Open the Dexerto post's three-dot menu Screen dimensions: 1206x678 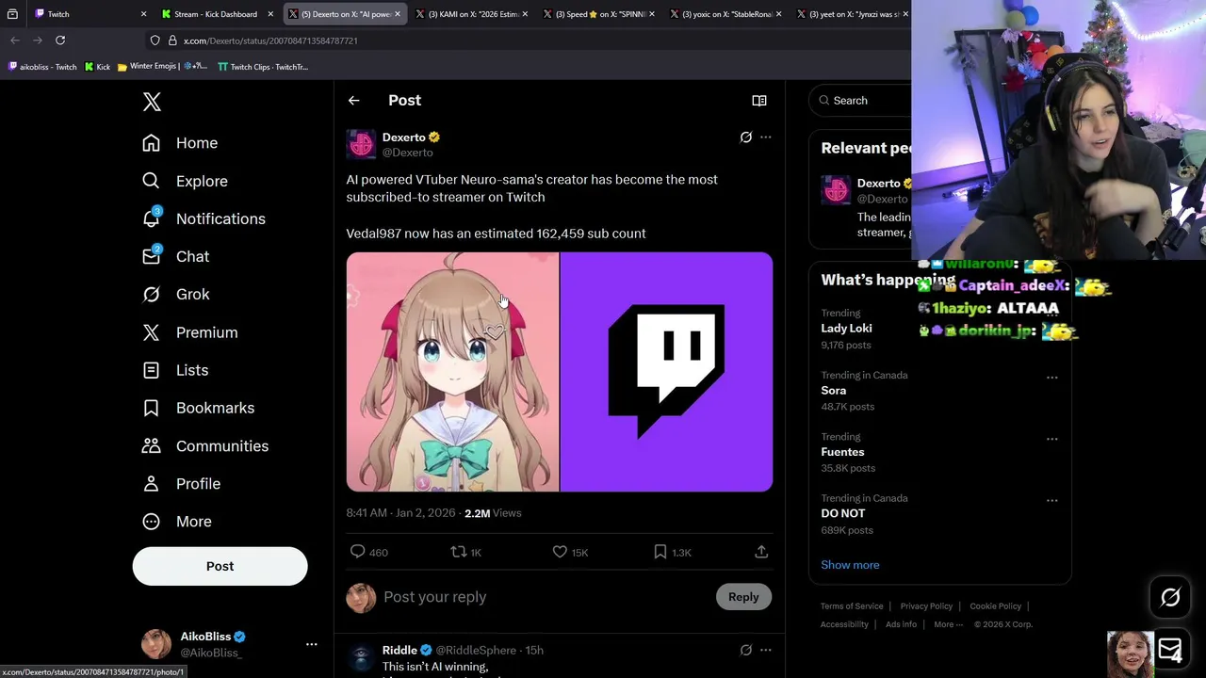pos(766,137)
